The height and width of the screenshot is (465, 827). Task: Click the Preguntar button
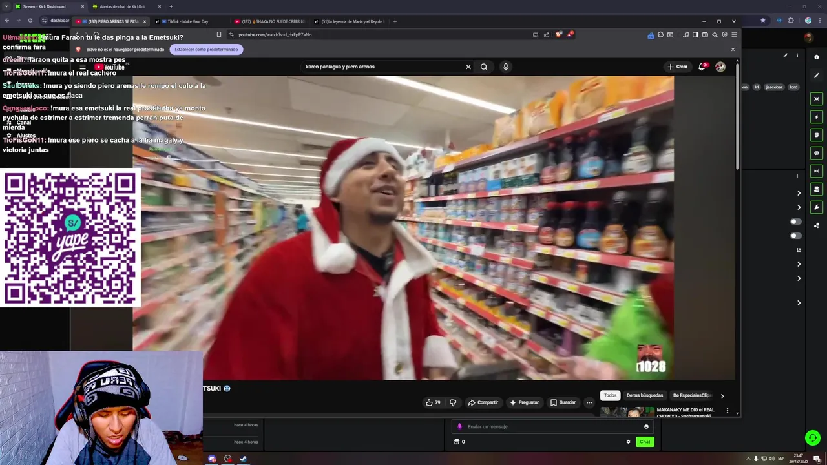tap(524, 402)
